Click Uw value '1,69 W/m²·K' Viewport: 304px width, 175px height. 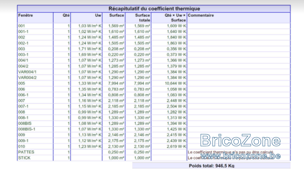pyautogui.click(x=90, y=54)
